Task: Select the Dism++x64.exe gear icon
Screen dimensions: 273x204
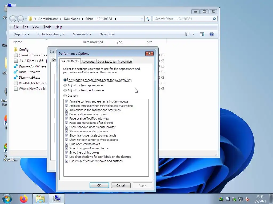Action: click(x=16, y=72)
